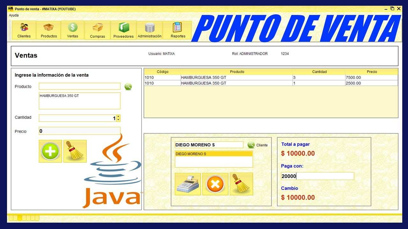Viewport: 408px width, 229px height.
Task: Click the broom icon near the cancel button
Action: pos(242,184)
